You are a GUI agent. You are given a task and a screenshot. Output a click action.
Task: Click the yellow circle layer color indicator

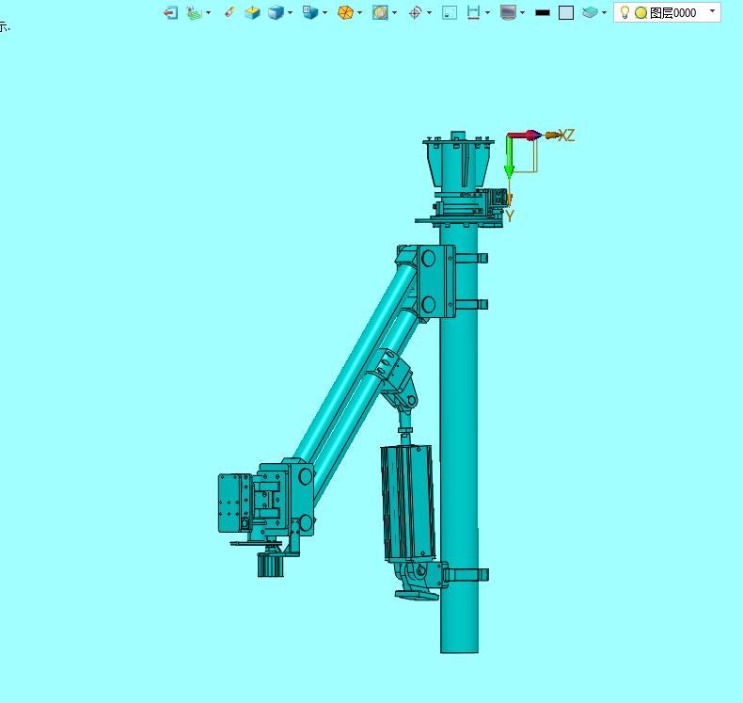pyautogui.click(x=640, y=13)
